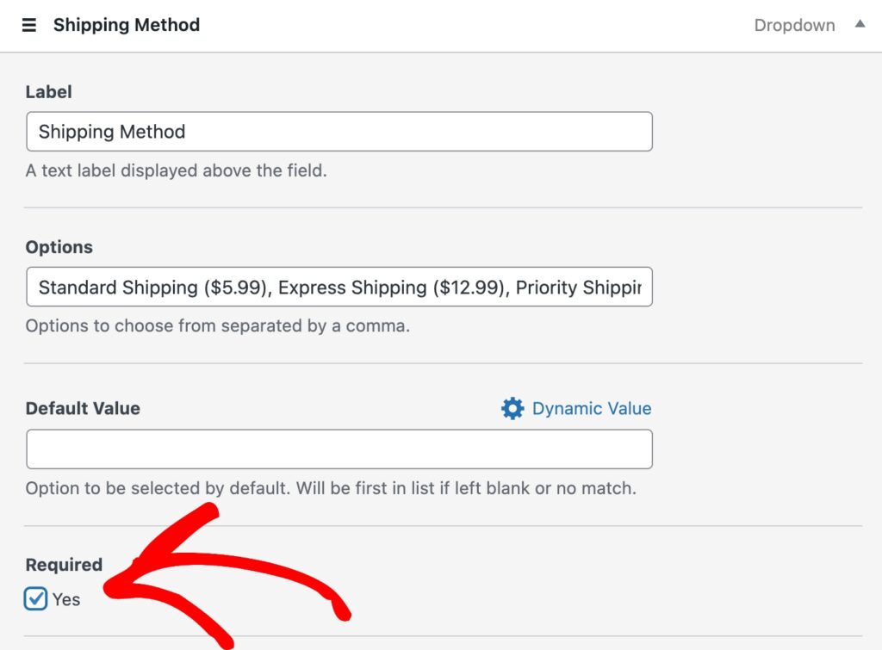This screenshot has width=882, height=650.
Task: Focus the Label text input box
Action: point(339,132)
